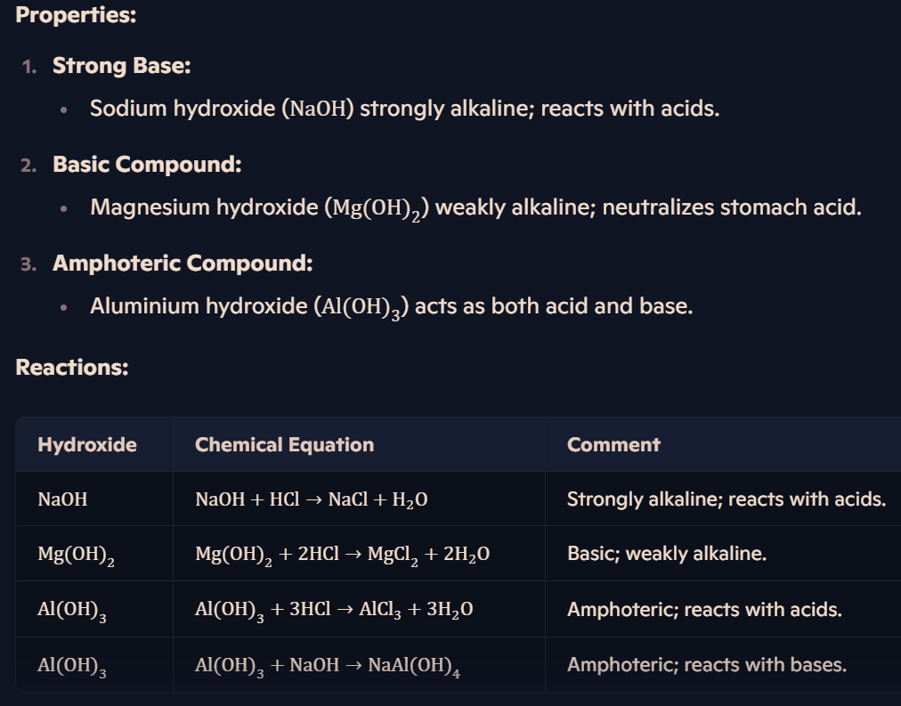This screenshot has width=901, height=706.
Task: Select the Aluminium hydroxide bullet line
Action: coord(392,307)
